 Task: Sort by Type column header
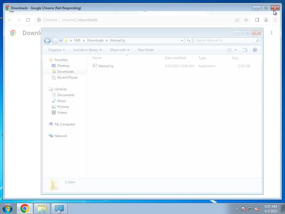click(202, 58)
